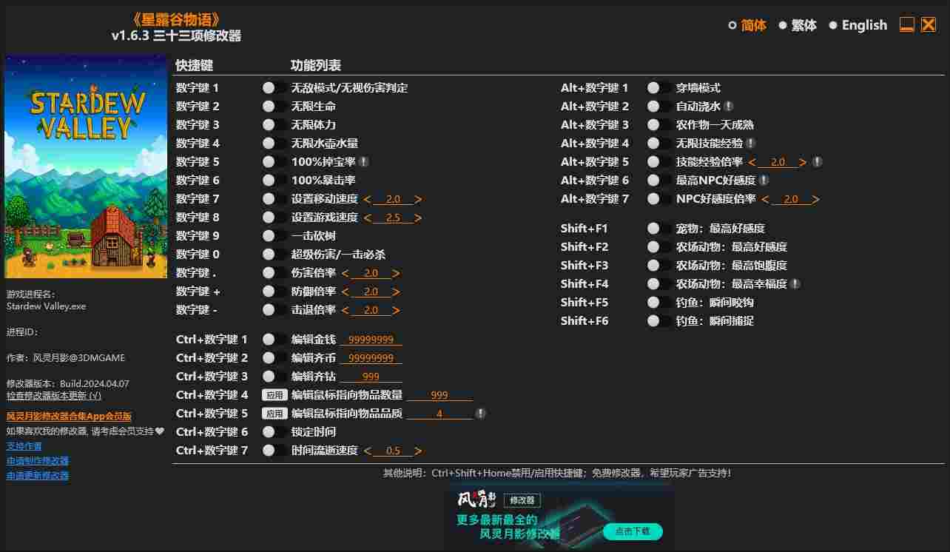Click the Stardew Valley cover image

tap(87, 167)
